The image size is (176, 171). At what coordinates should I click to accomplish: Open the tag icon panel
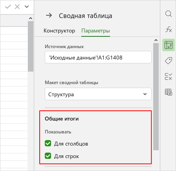[169, 61]
